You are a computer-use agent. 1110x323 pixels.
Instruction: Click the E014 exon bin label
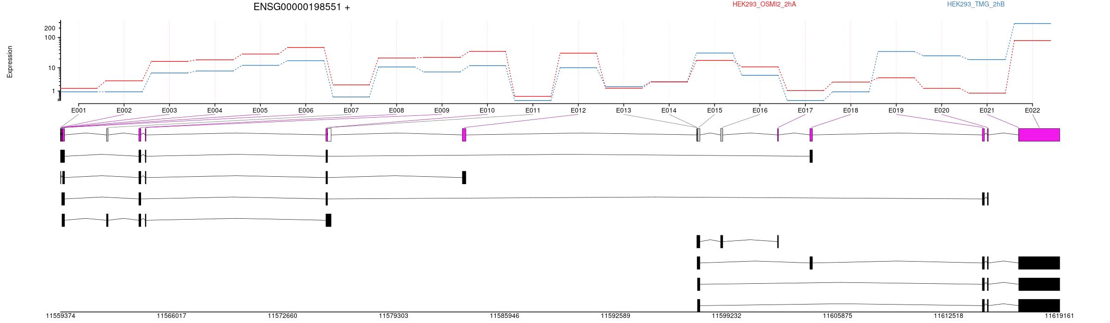tap(669, 110)
